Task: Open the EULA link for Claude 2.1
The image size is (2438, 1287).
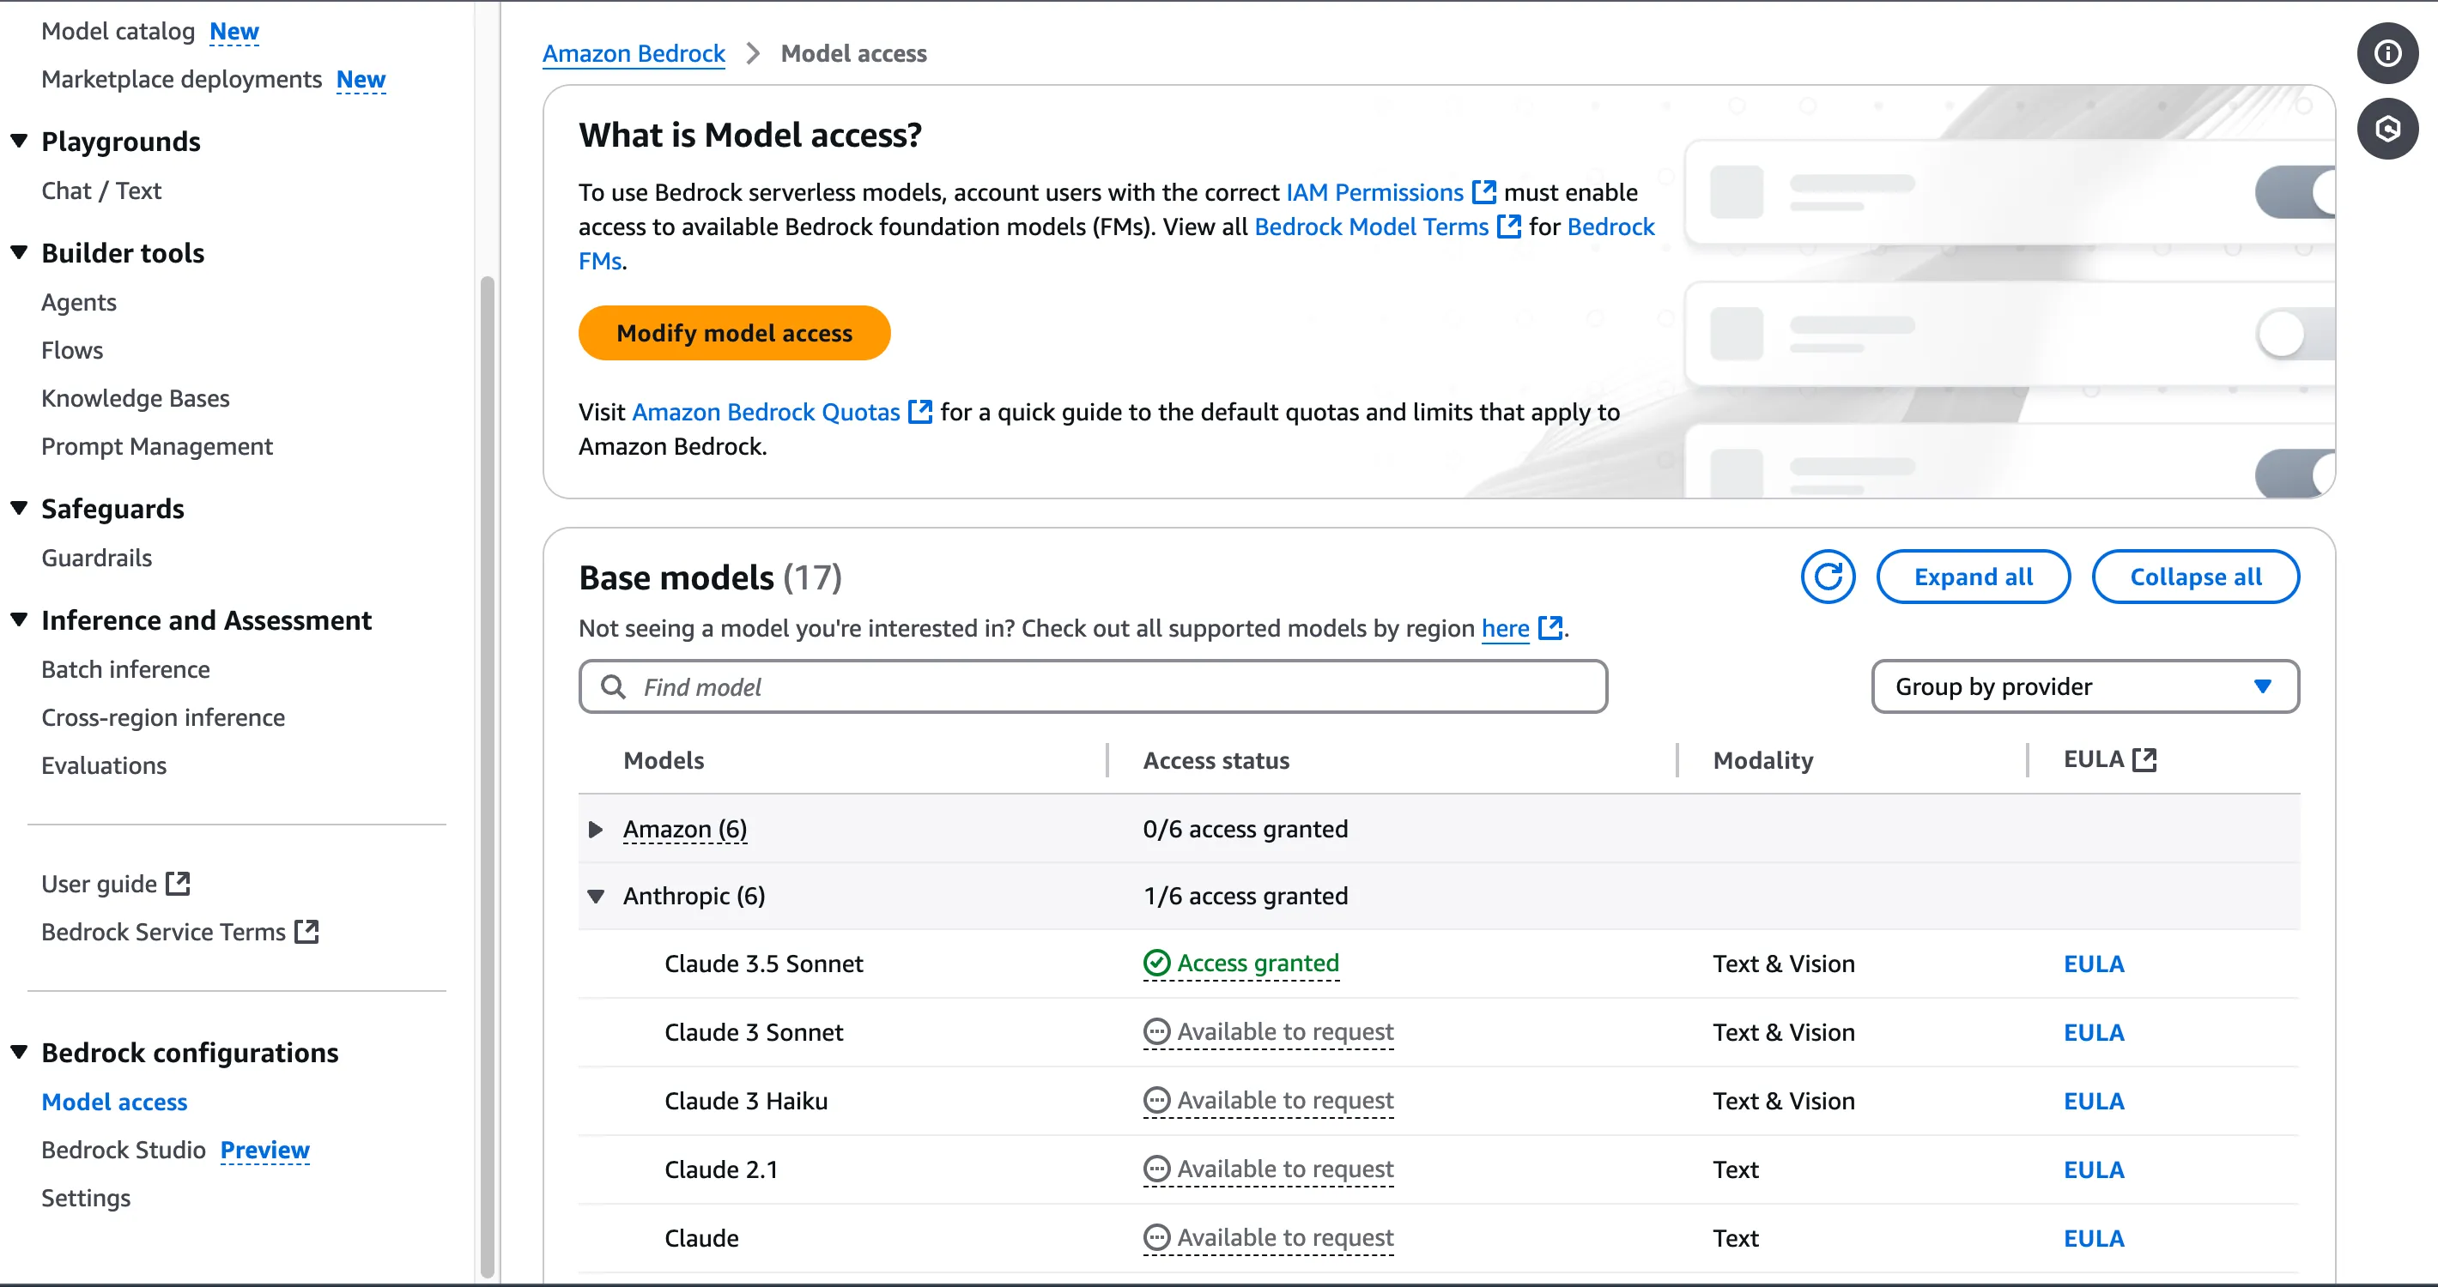Action: point(2093,1169)
